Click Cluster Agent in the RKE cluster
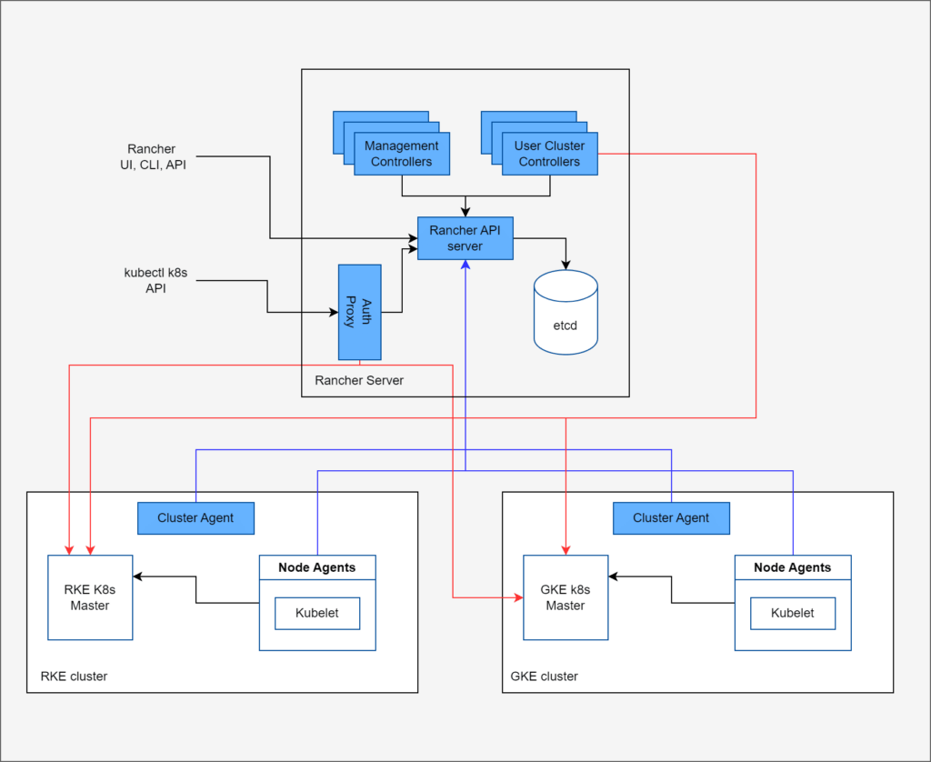931x762 pixels. click(x=195, y=517)
